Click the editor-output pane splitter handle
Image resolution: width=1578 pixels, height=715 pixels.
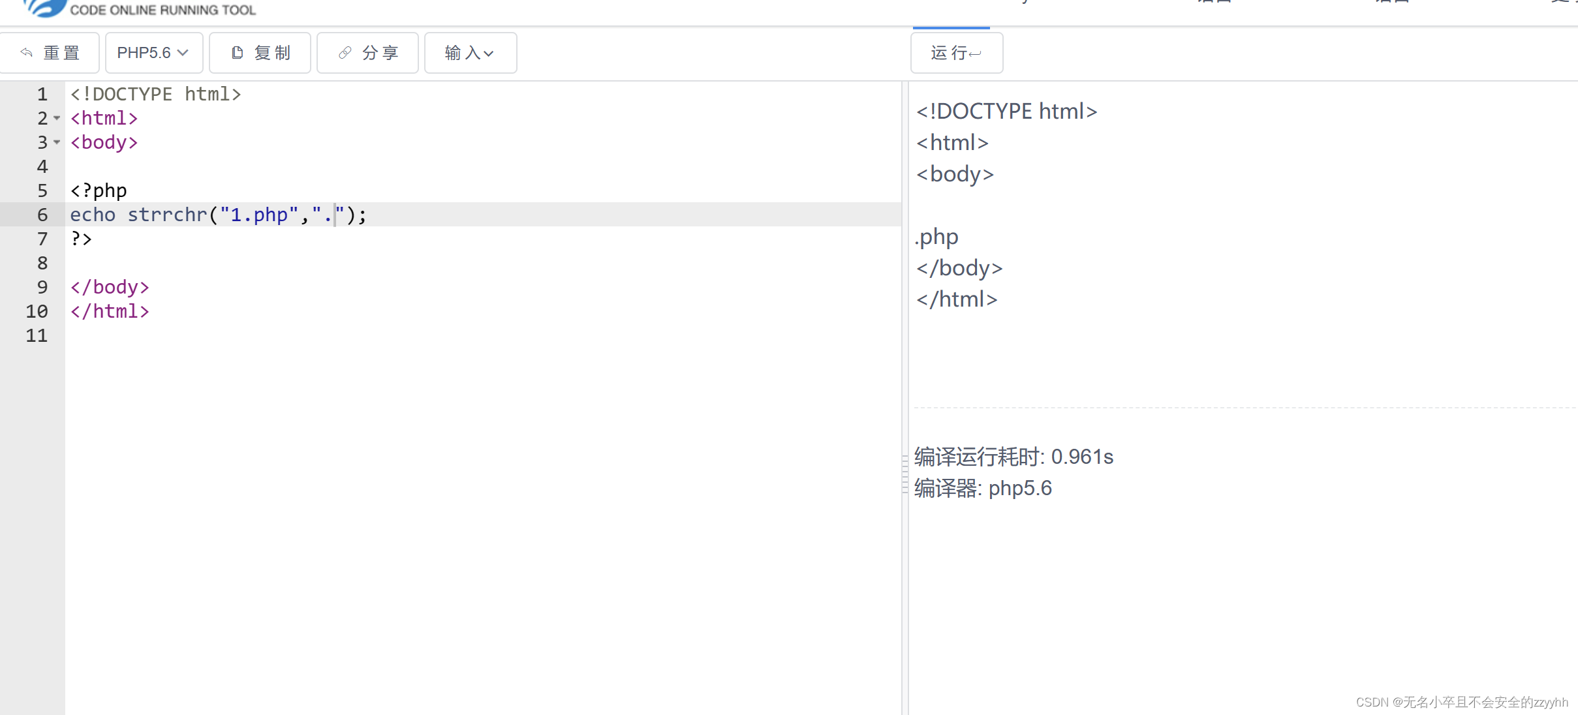[905, 474]
